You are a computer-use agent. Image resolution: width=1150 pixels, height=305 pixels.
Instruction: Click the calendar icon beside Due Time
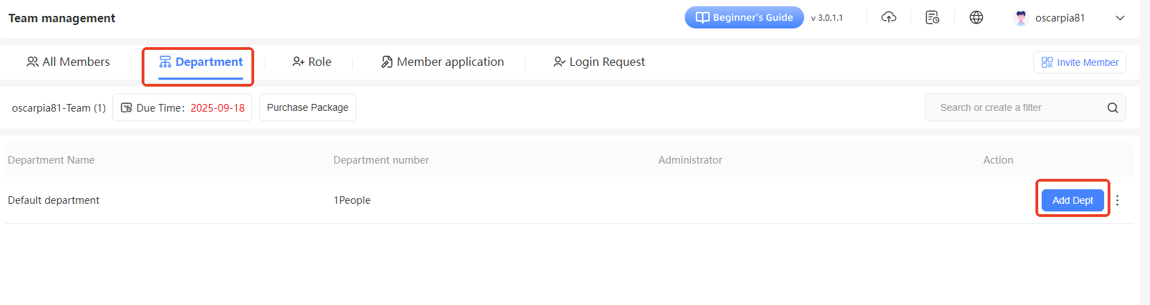(x=126, y=107)
